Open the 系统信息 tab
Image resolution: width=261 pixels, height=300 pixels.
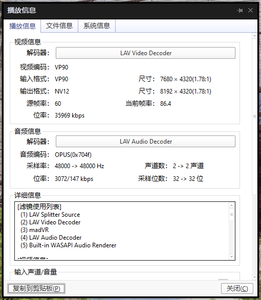(x=97, y=26)
